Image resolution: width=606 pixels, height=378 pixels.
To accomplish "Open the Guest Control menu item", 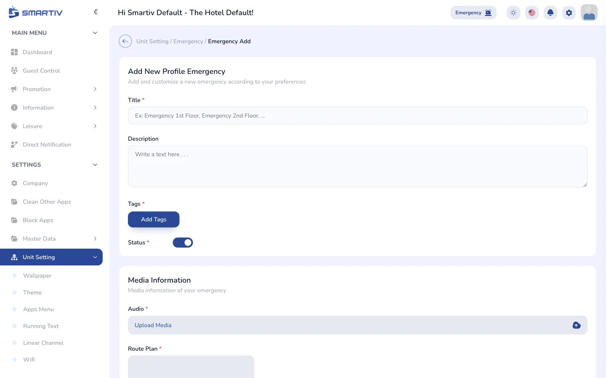I will point(51,71).
